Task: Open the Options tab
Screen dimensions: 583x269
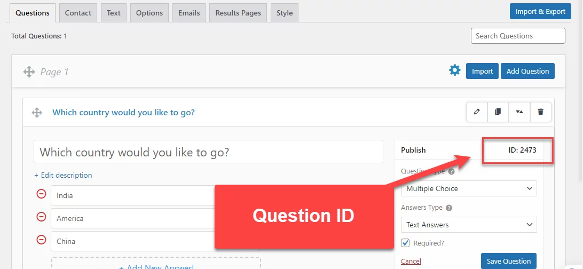Action: [149, 13]
